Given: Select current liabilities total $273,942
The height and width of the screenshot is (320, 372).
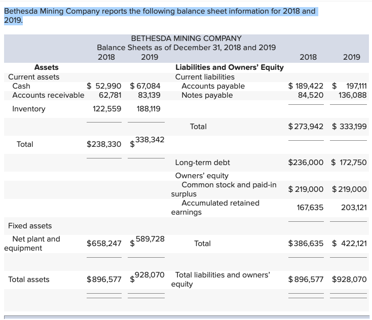Looking at the screenshot, I should pyautogui.click(x=306, y=127).
